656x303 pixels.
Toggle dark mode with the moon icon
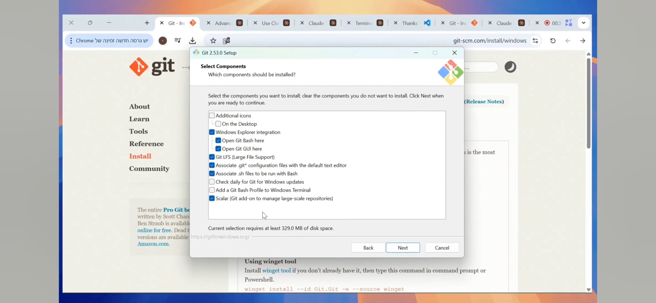(510, 67)
